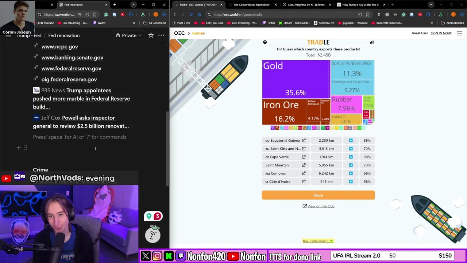Viewport: 467px width, 263px height.
Task: Open oig.federalreserve.gov link in Notion
Action: [x=69, y=80]
